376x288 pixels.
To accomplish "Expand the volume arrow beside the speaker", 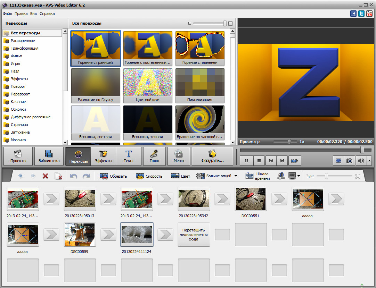I will [x=369, y=161].
